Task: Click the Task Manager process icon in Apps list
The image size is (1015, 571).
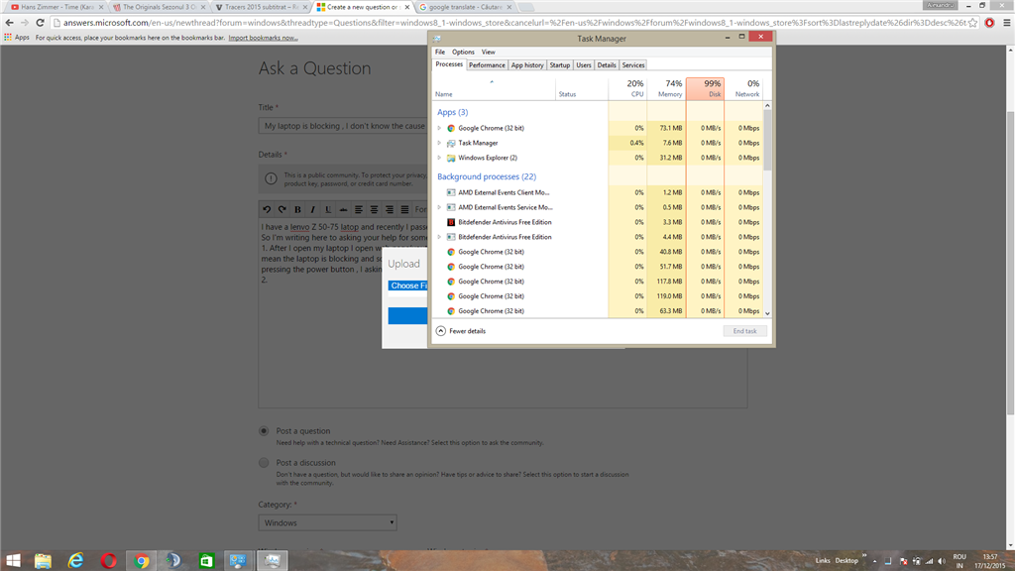Action: [451, 143]
